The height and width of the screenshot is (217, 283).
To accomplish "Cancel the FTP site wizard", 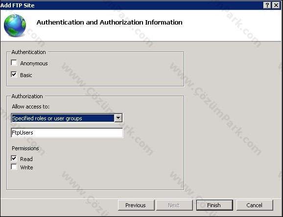I will 255,205.
